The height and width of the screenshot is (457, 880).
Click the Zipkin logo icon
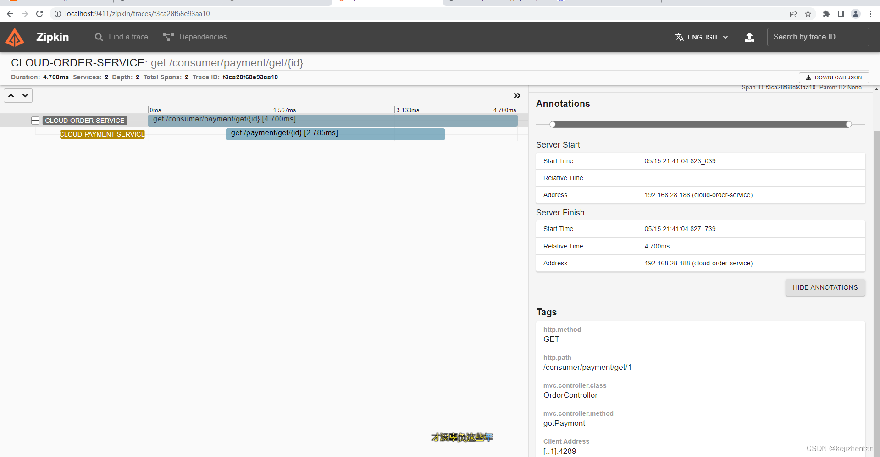coord(15,37)
